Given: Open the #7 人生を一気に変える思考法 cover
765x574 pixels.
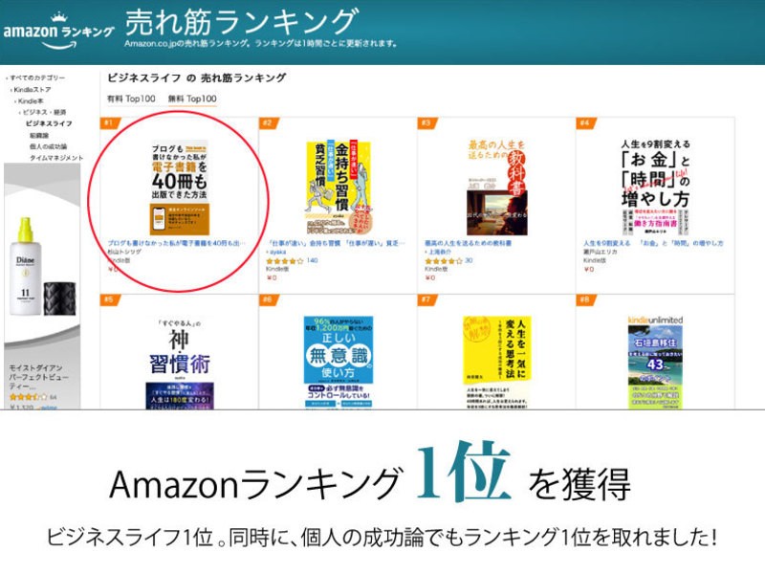Looking at the screenshot, I should (496, 363).
